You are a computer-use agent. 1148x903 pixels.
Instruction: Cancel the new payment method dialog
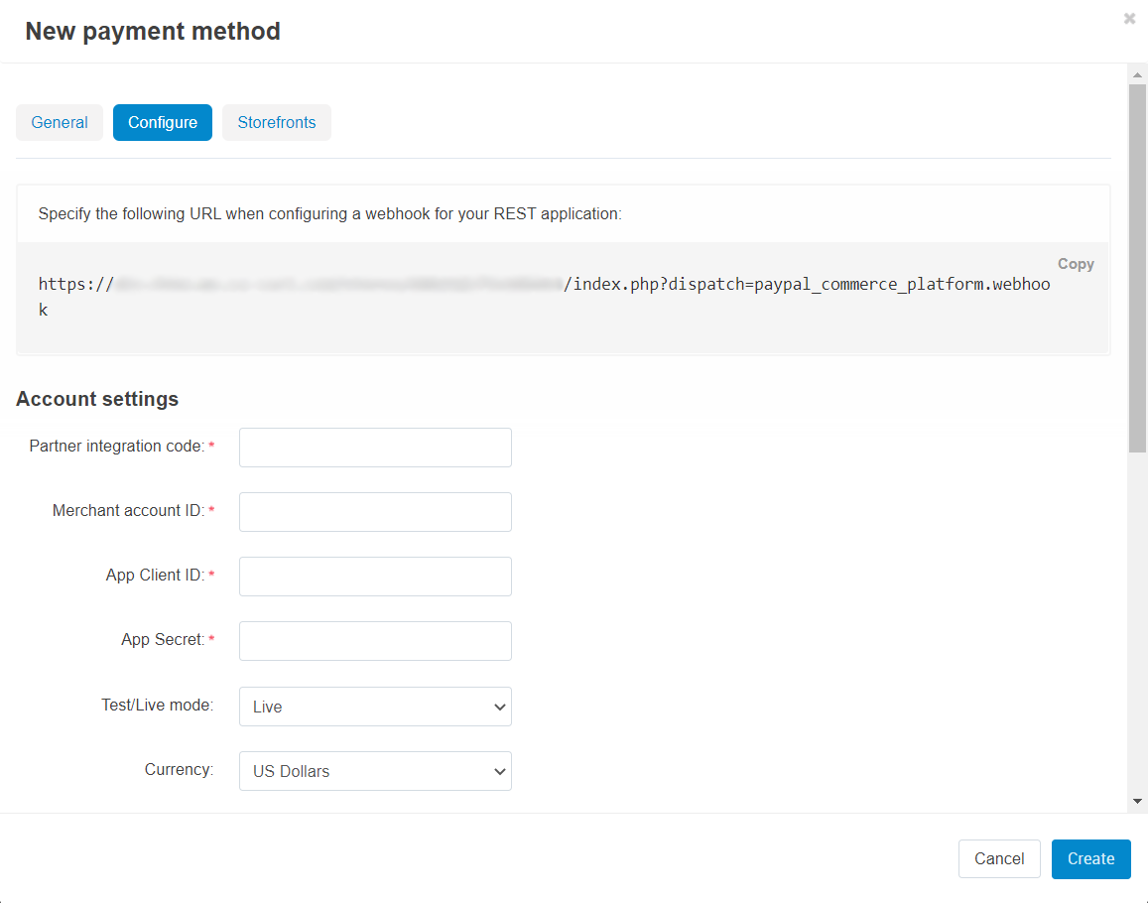pyautogui.click(x=998, y=858)
